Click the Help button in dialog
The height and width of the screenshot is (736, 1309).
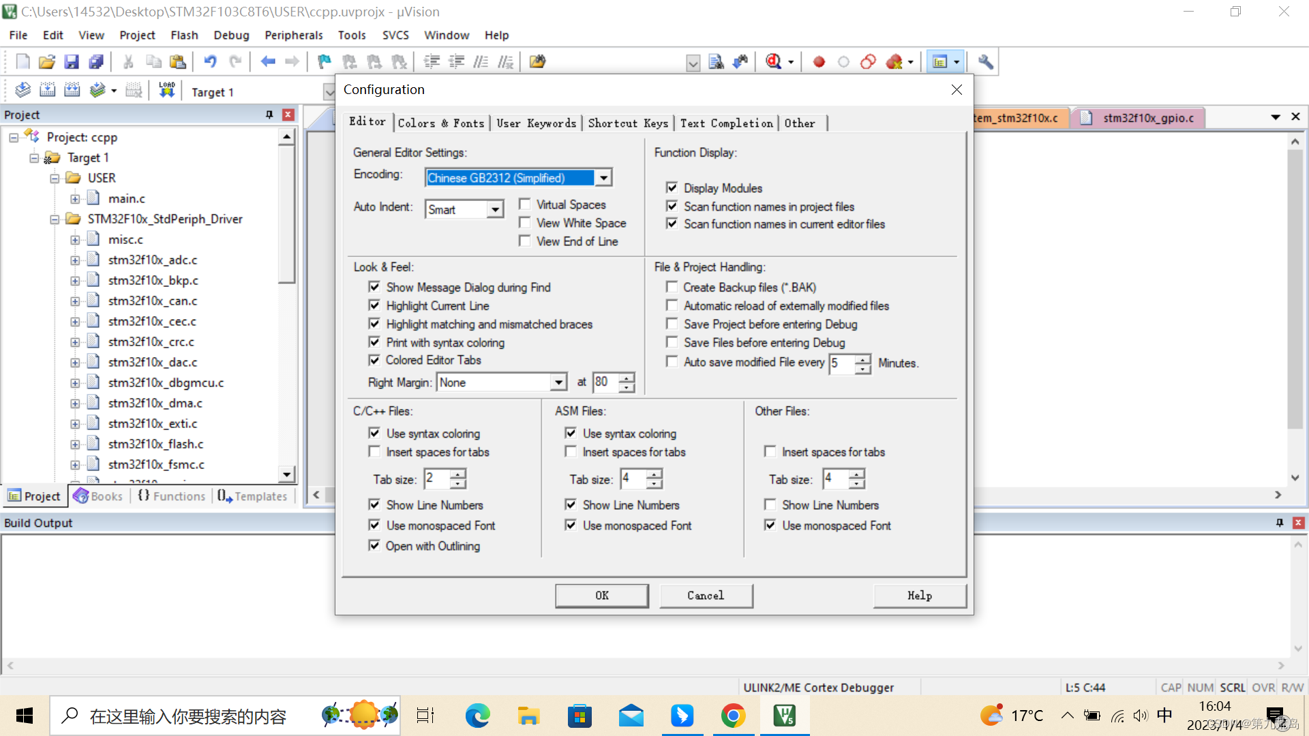click(x=920, y=596)
